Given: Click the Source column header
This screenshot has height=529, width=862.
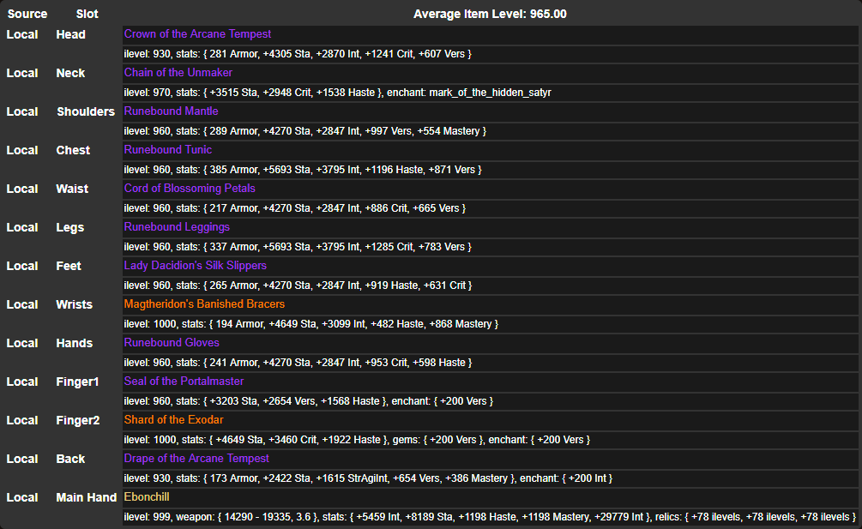Looking at the screenshot, I should [27, 14].
